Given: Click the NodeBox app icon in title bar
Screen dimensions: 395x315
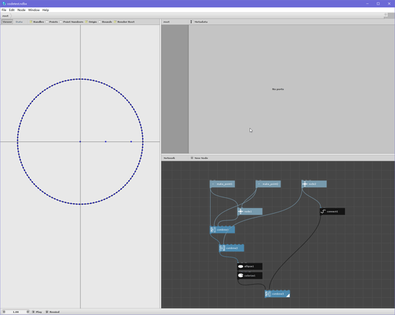Looking at the screenshot, I should coord(4,3).
